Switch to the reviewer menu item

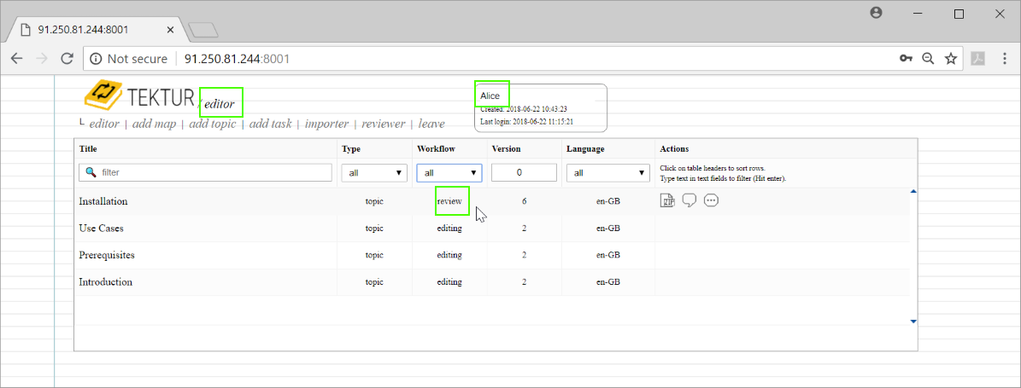pos(383,124)
